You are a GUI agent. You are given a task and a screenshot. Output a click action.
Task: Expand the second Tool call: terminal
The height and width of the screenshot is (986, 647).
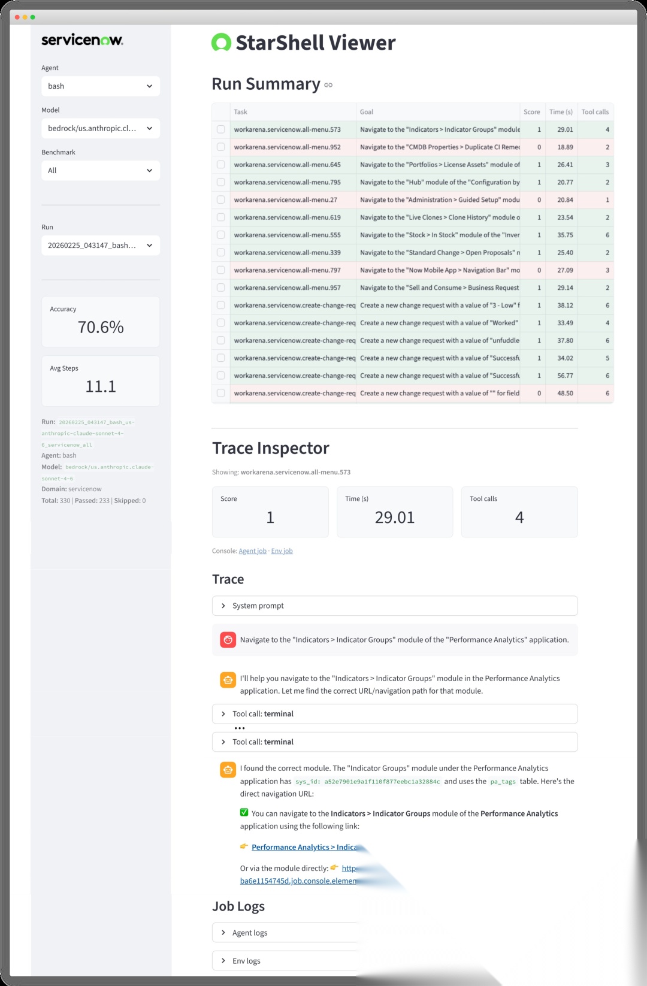[x=395, y=742]
